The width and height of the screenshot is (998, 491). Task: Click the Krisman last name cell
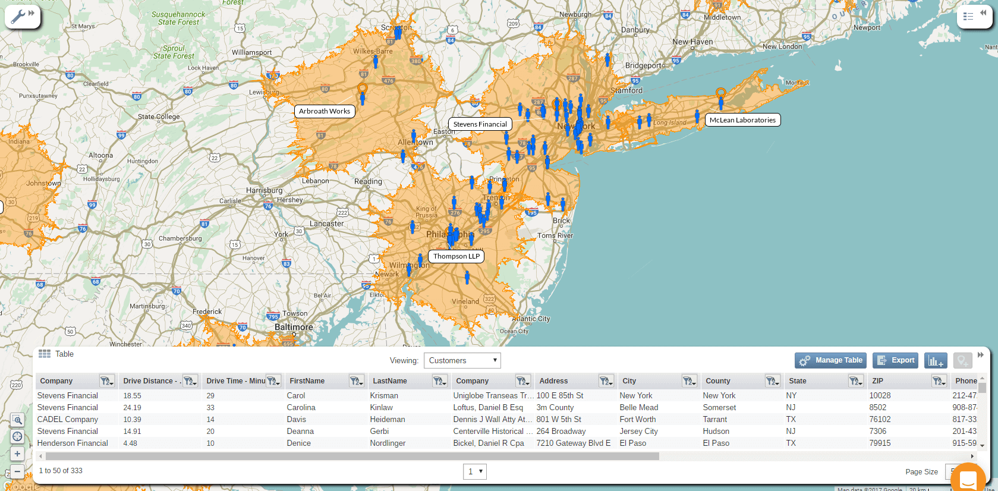(384, 395)
